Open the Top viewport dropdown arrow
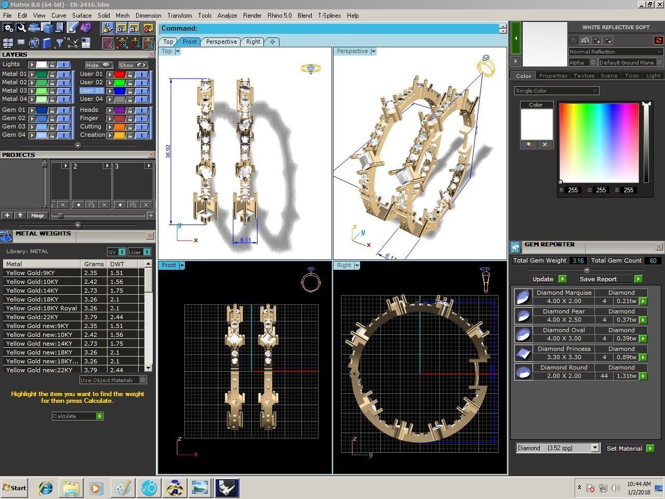The image size is (665, 499). [178, 51]
